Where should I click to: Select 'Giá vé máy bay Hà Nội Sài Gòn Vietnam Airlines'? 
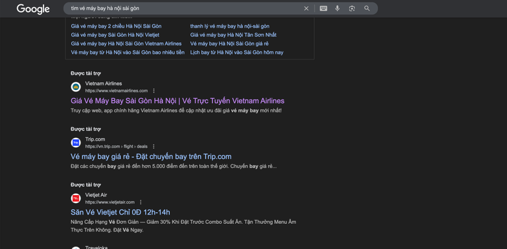(127, 44)
